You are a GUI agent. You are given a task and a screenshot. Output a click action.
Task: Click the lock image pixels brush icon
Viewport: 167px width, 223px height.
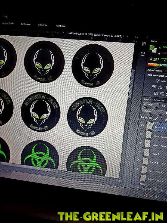coord(156,118)
